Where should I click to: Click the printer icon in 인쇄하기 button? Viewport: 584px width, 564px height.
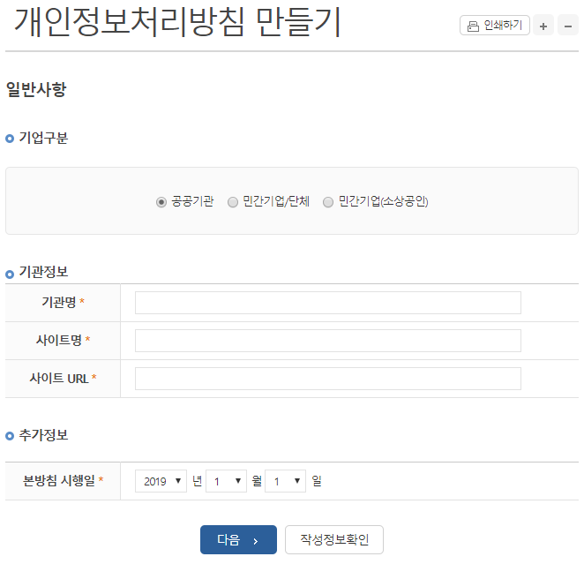point(473,26)
